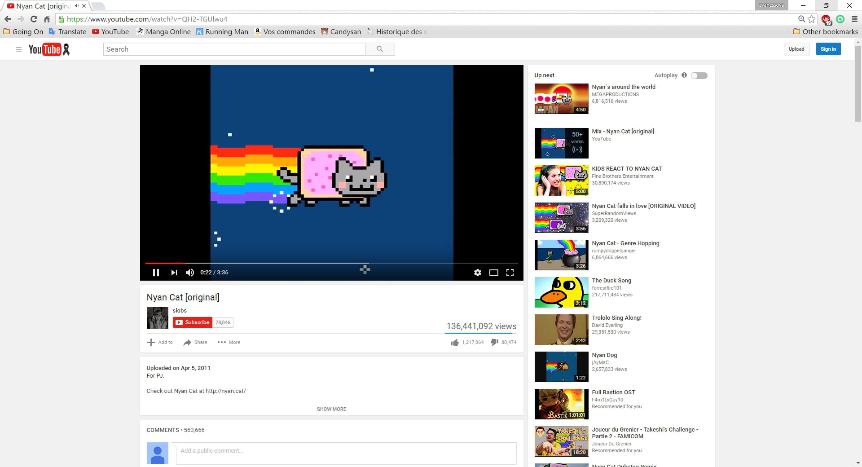Open YouTube bookmark
The image size is (862, 467).
click(x=110, y=31)
